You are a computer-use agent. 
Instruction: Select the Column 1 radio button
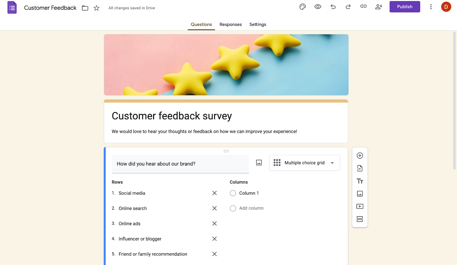click(x=233, y=193)
